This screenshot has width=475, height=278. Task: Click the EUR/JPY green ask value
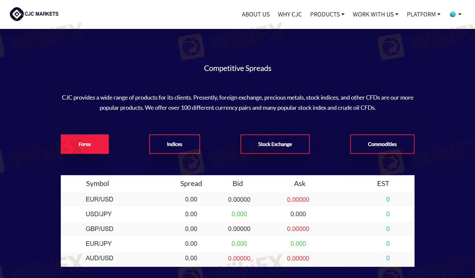(x=298, y=243)
